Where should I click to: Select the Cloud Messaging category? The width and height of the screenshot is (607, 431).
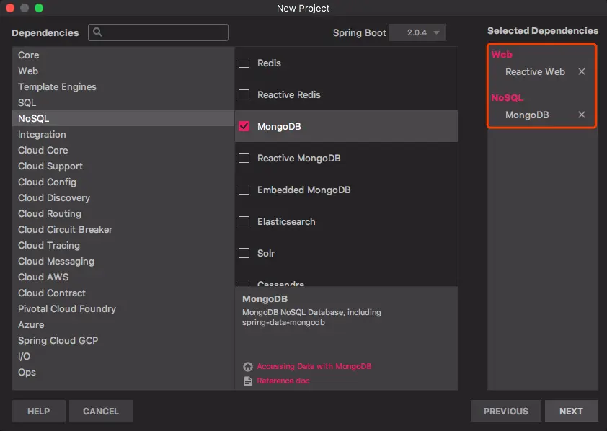pyautogui.click(x=123, y=261)
